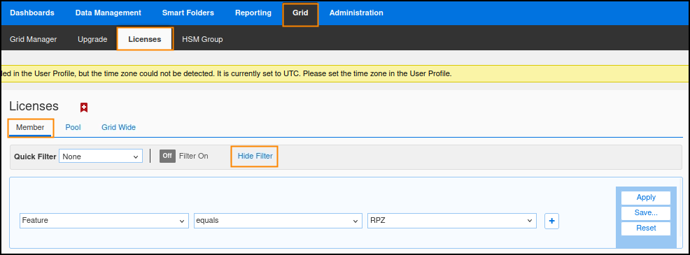The width and height of the screenshot is (690, 255).
Task: Expand the RPZ value dropdown
Action: (x=452, y=221)
